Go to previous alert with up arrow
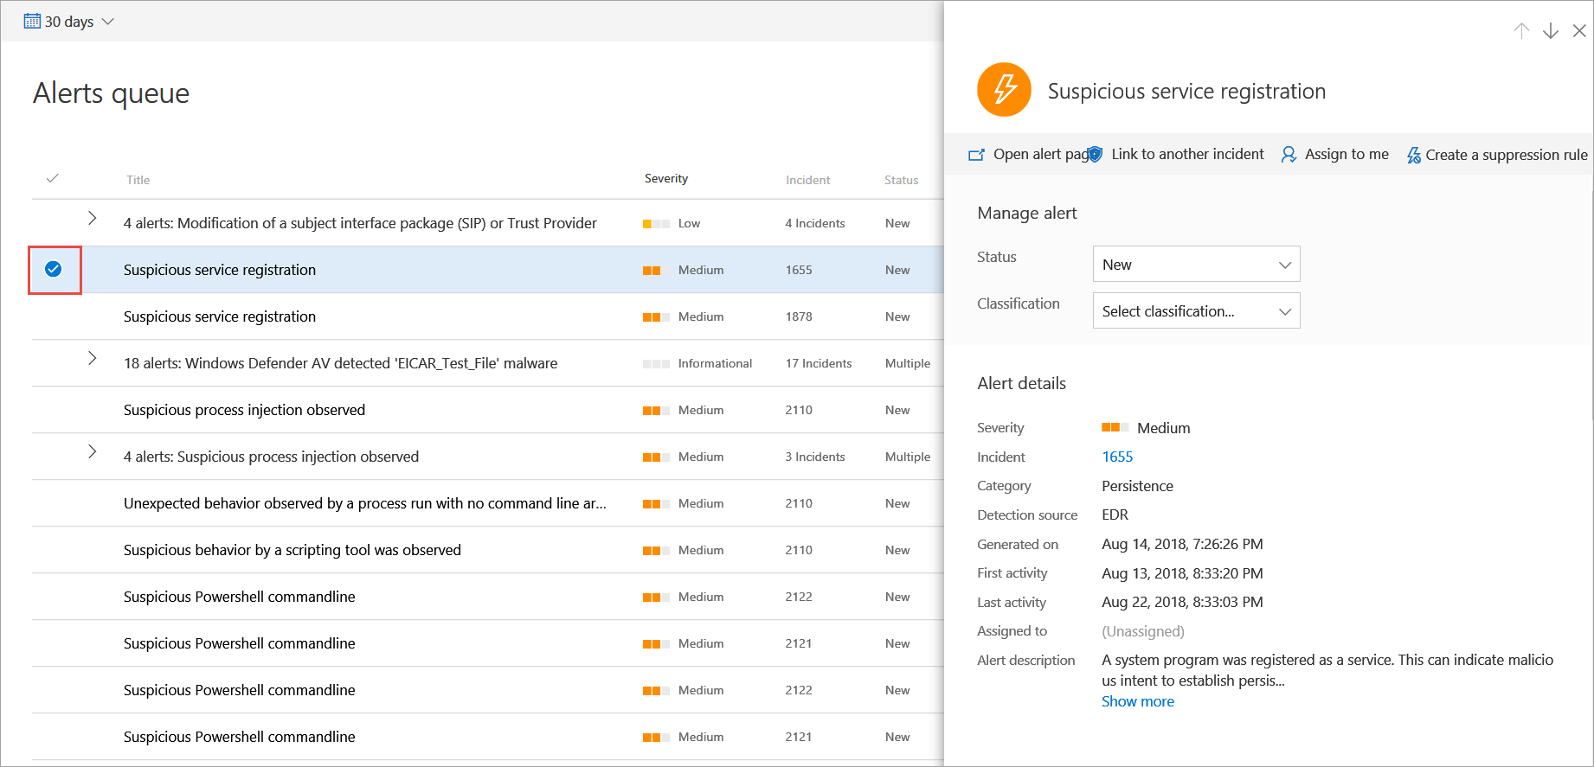The width and height of the screenshot is (1594, 767). point(1521,31)
